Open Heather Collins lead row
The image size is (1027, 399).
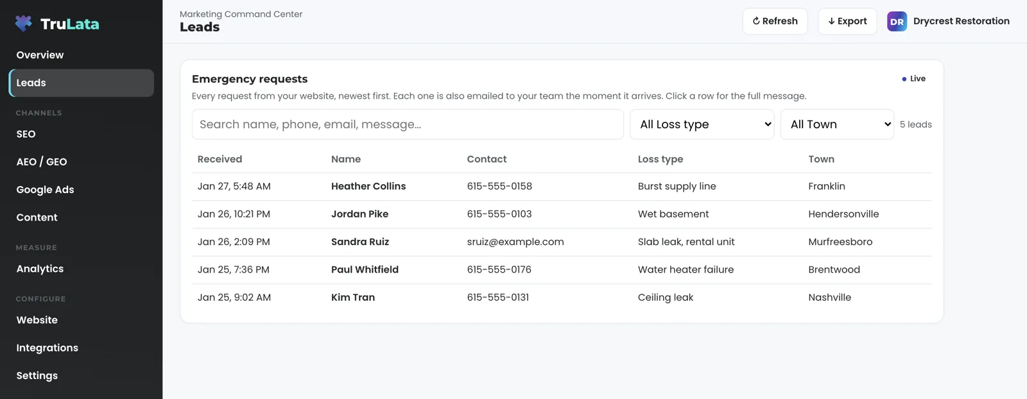562,187
